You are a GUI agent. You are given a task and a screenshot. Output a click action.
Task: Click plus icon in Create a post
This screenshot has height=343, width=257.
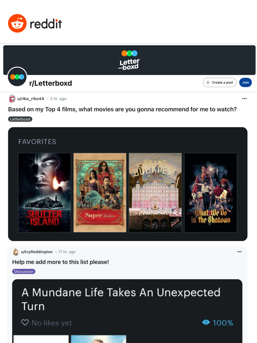208,82
